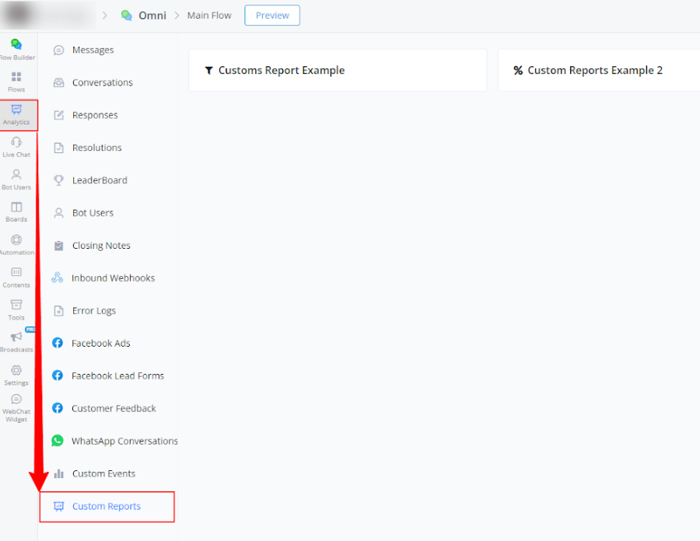Select Custom Reports menu item
The height and width of the screenshot is (541, 700).
pos(107,507)
